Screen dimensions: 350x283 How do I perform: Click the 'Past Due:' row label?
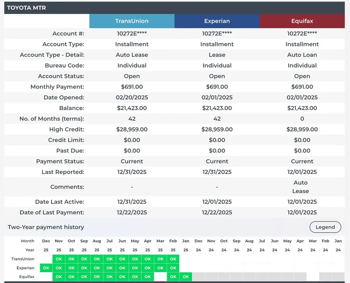[70, 151]
